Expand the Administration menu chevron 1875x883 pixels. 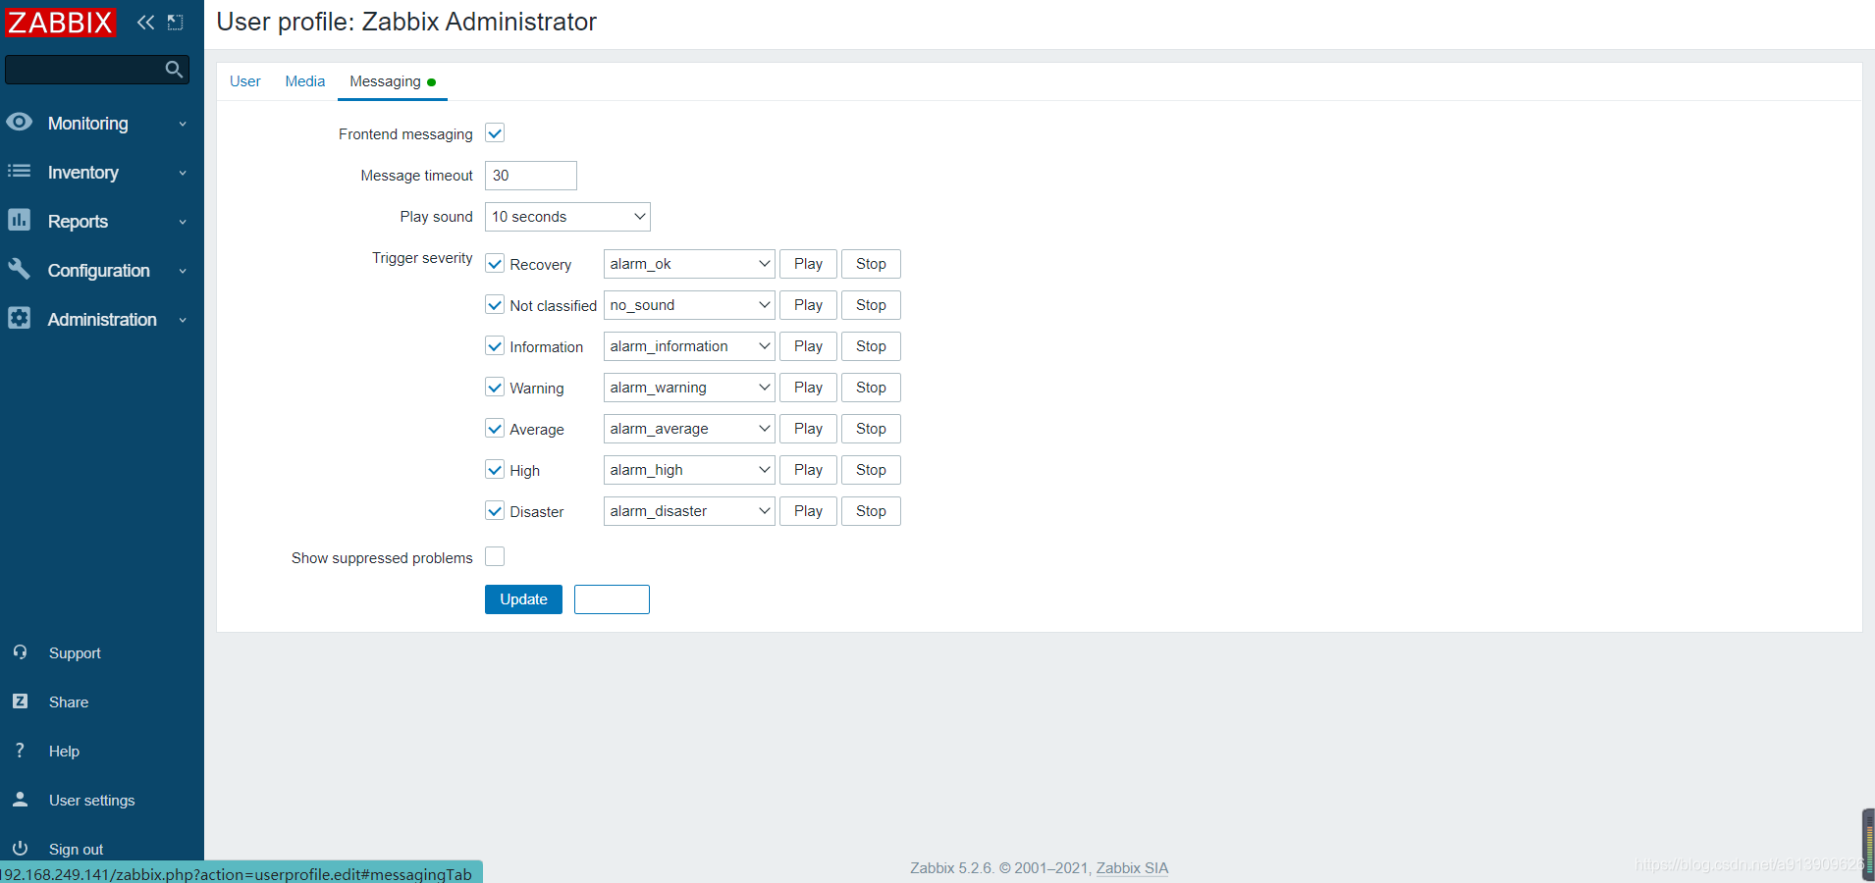click(183, 320)
